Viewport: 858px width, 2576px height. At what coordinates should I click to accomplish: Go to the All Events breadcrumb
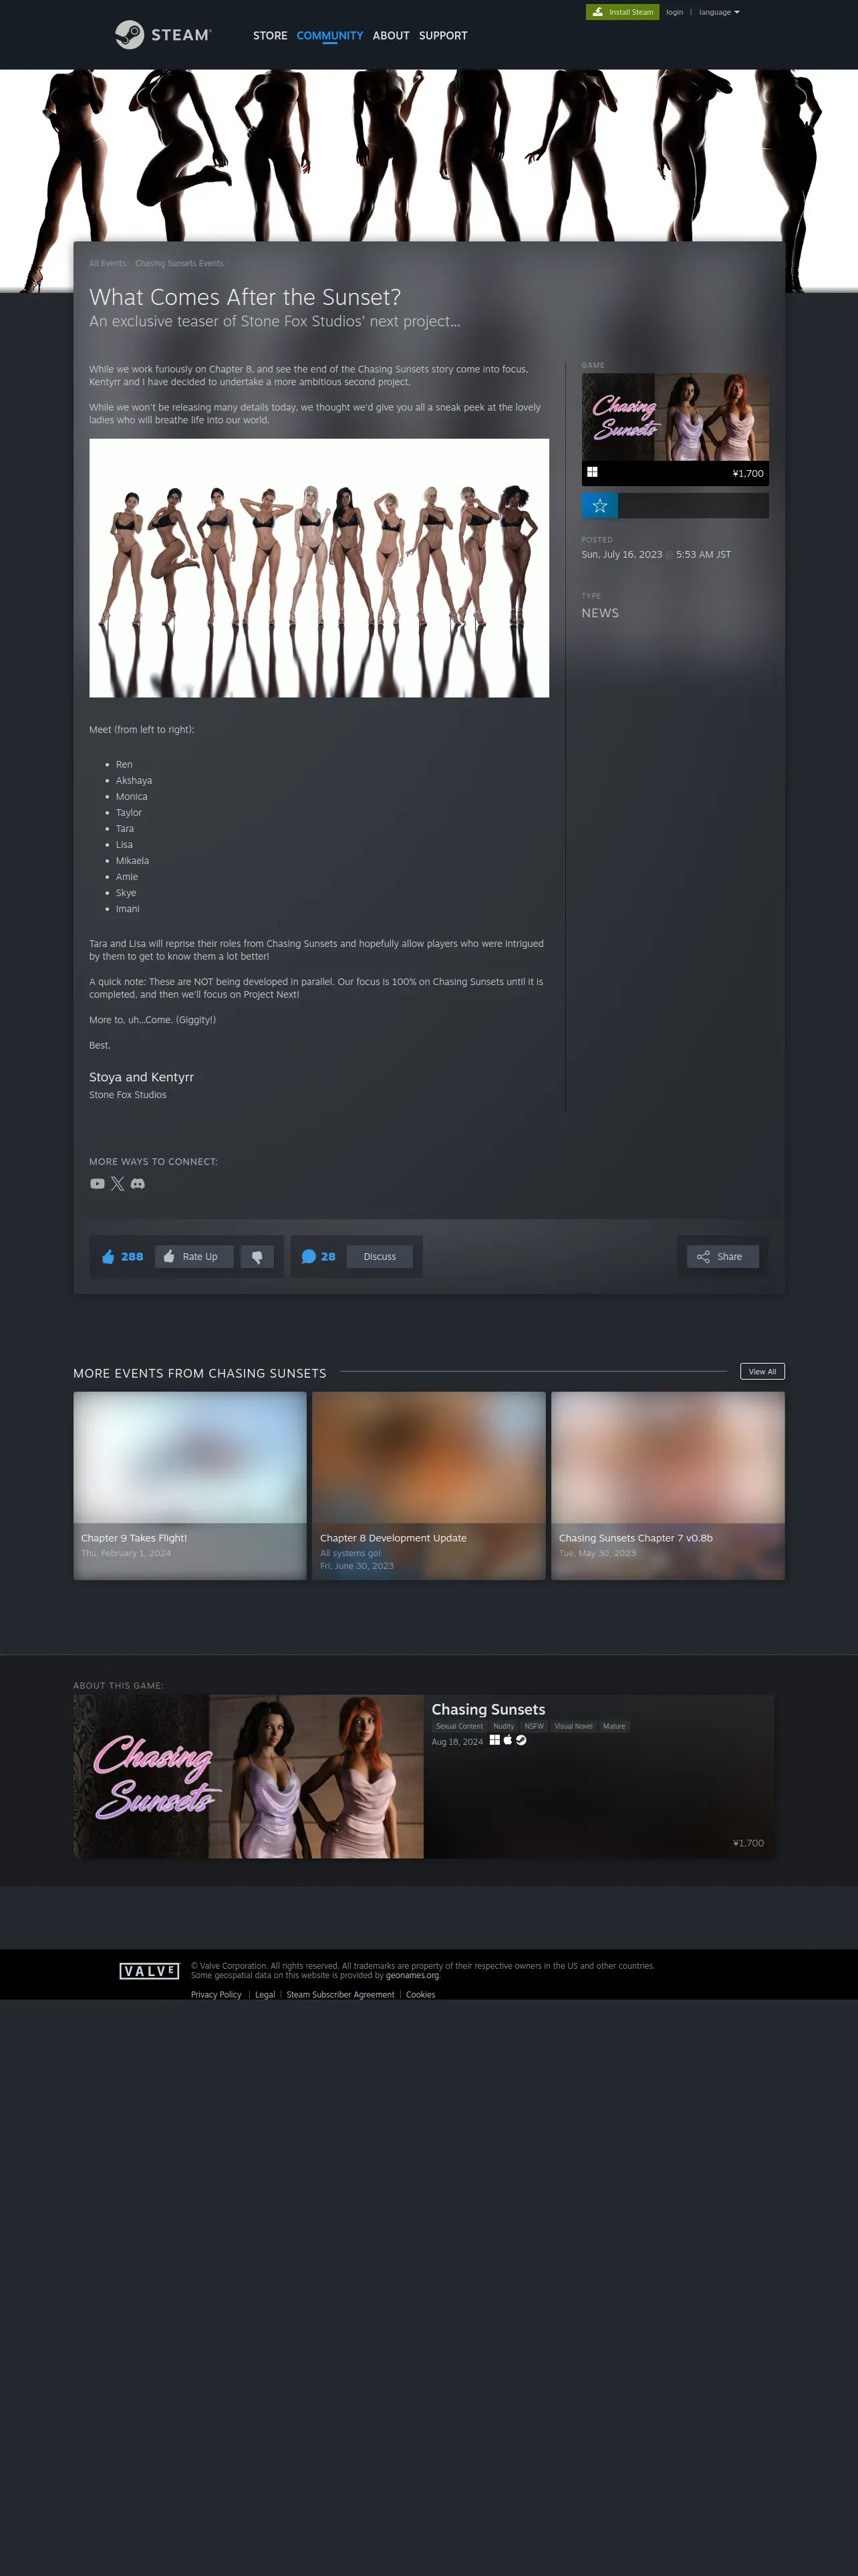(x=107, y=263)
